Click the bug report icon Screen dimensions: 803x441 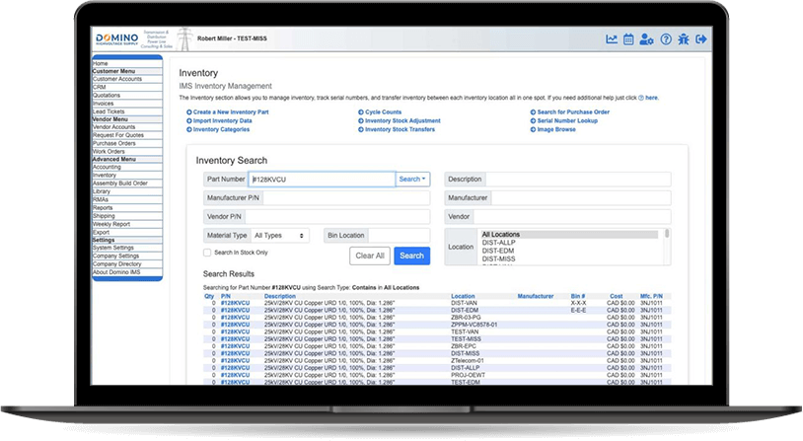coord(684,38)
